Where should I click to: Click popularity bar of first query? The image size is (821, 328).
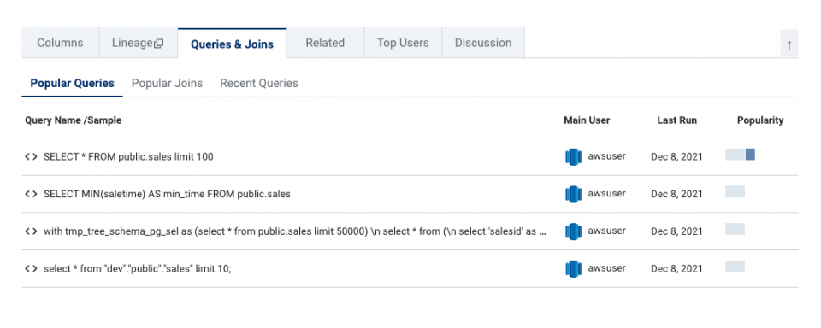coord(740,155)
